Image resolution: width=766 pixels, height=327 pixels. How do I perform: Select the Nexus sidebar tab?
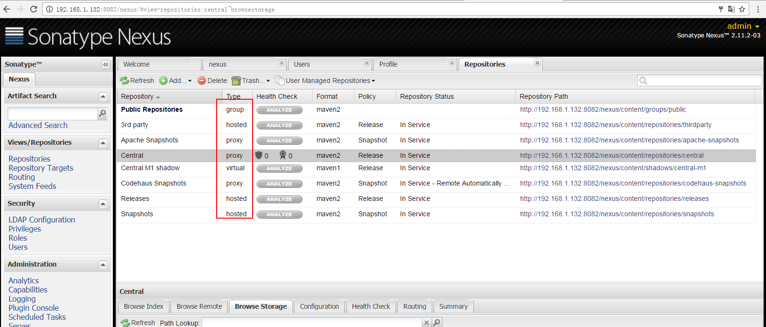(19, 79)
